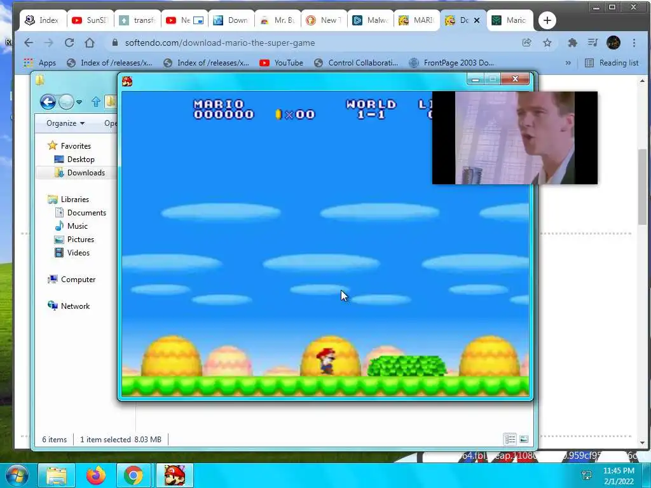Open the taskbar clock showing 11:45 PM
This screenshot has height=488, width=651.
tap(619, 476)
